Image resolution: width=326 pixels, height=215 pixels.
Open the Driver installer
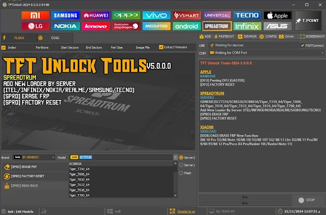coord(286,37)
